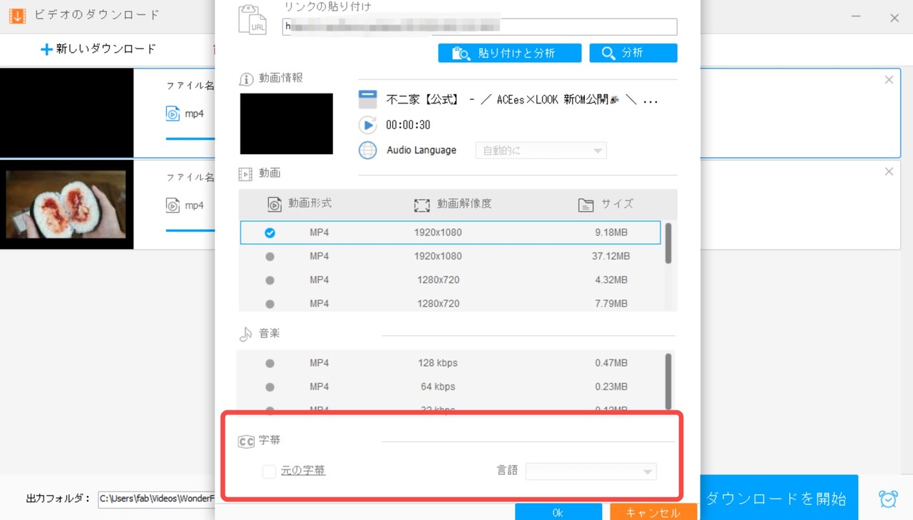Open the 言語 subtitle language dropdown
The width and height of the screenshot is (913, 520).
(591, 471)
